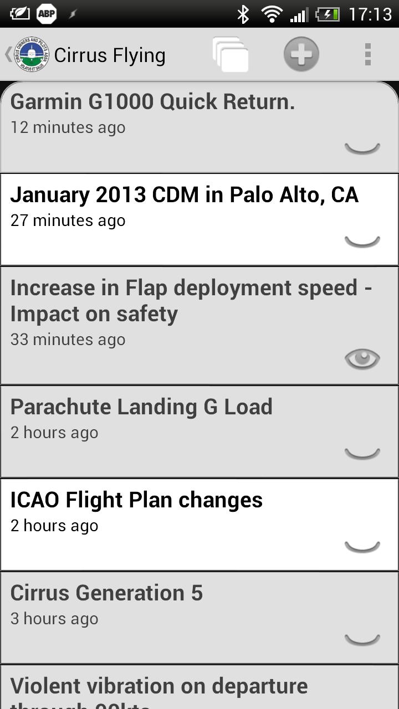
Task: Open Cirrus Generation 5 thread
Action: coord(199,618)
